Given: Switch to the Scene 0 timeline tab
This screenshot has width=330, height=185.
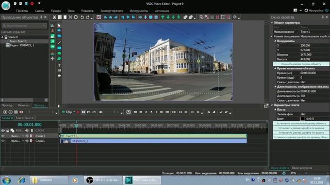Looking at the screenshot, I should click(x=7, y=118).
